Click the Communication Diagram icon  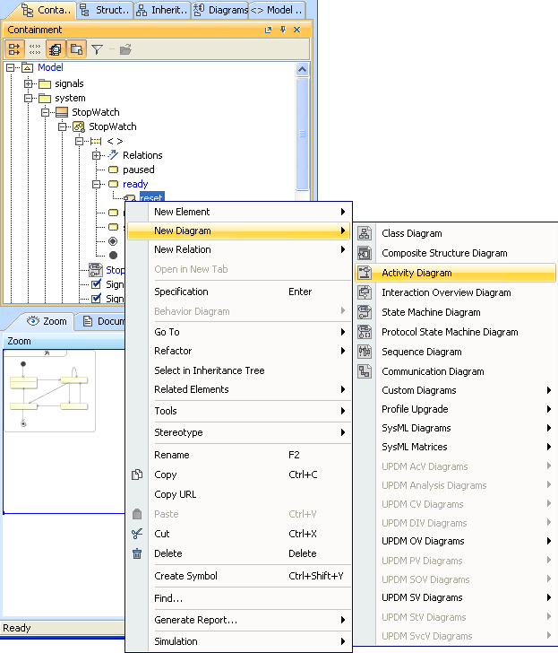[365, 371]
